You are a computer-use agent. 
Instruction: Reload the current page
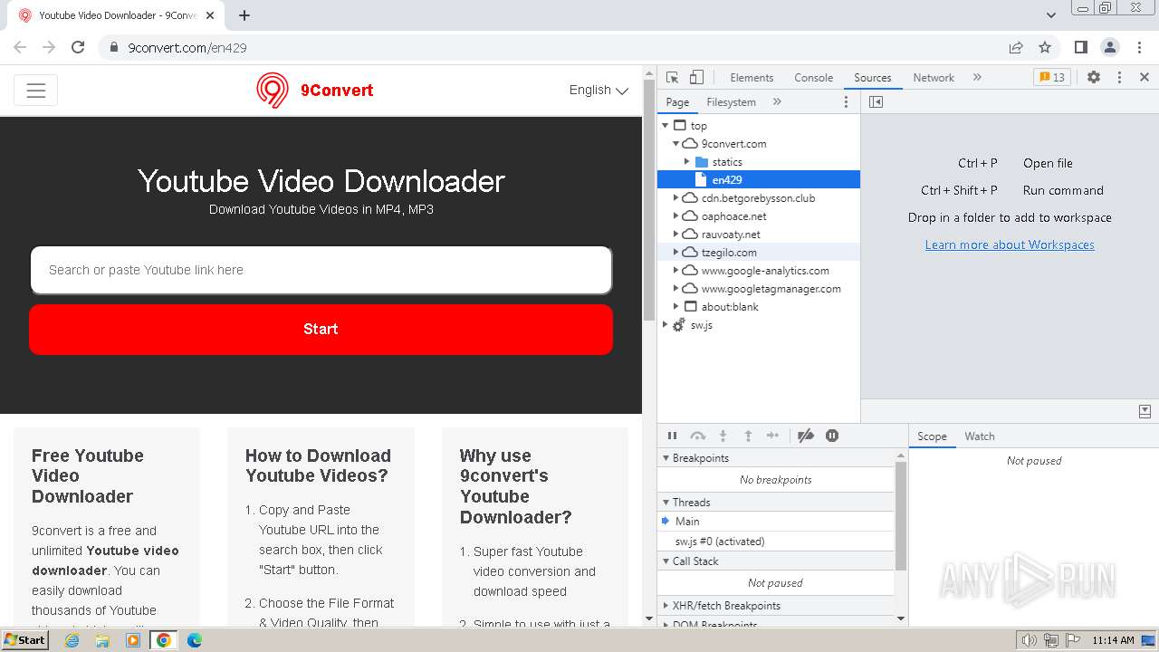coord(78,47)
